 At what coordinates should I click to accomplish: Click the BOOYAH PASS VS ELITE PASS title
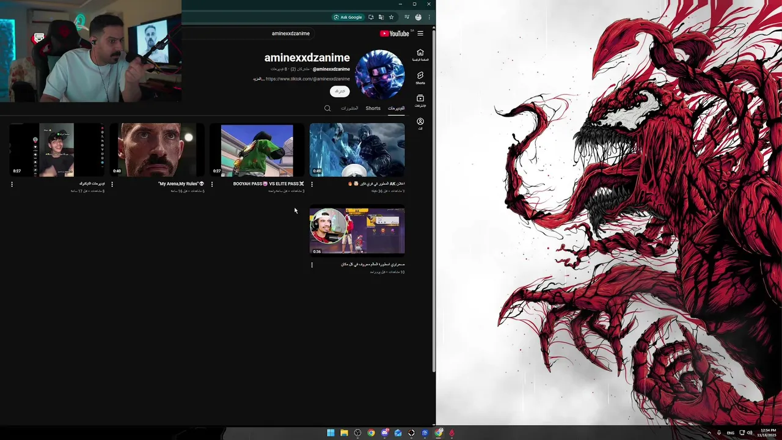click(x=268, y=183)
